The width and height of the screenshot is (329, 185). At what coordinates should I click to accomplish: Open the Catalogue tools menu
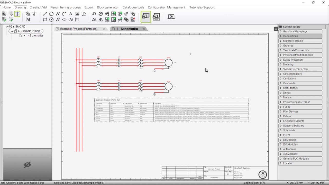(133, 7)
